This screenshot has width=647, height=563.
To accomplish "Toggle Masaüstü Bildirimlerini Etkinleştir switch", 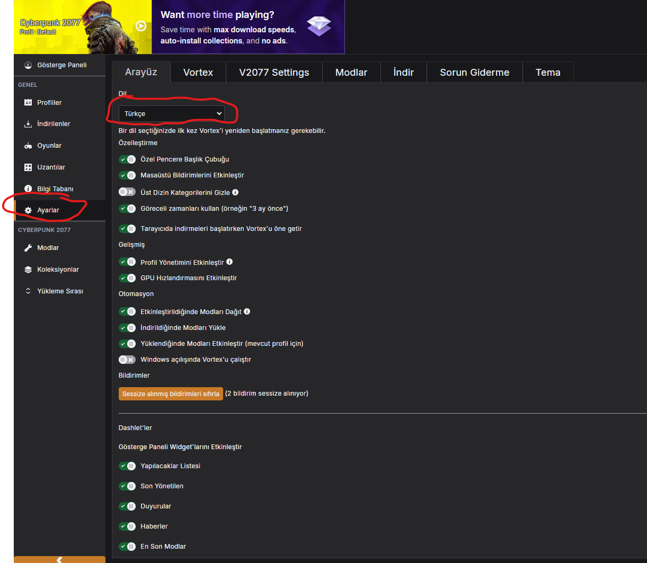I will (x=127, y=175).
